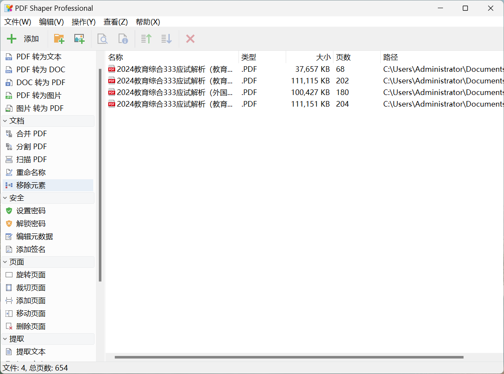Click the red X remove icon

coord(190,39)
